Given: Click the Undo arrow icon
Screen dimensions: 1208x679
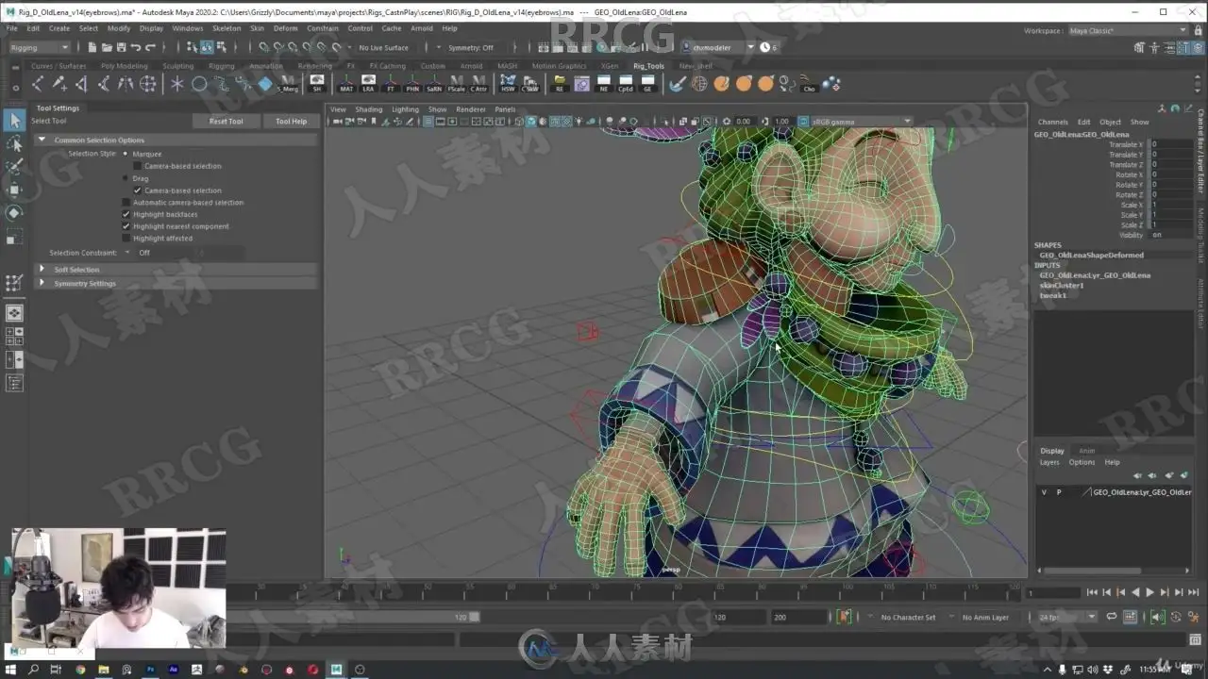Looking at the screenshot, I should point(136,47).
